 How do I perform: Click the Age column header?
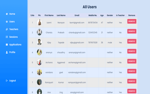[x=102, y=15]
